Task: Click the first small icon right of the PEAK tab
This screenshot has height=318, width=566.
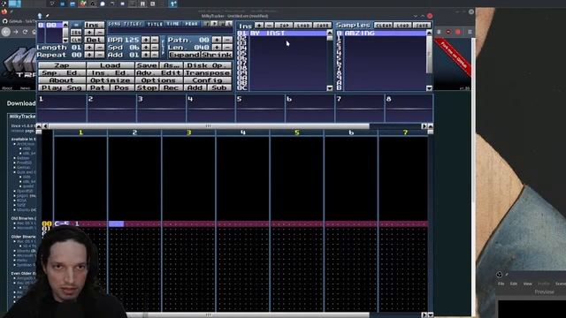Action: tap(206, 24)
